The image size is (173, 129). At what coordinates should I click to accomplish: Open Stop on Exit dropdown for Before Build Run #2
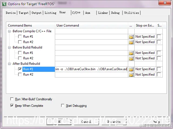[145, 58]
